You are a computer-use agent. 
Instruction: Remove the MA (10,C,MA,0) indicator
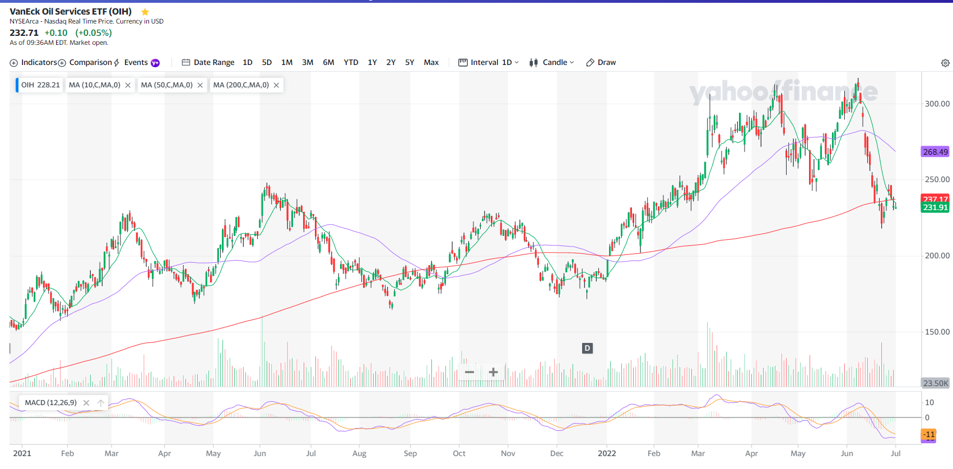(128, 85)
